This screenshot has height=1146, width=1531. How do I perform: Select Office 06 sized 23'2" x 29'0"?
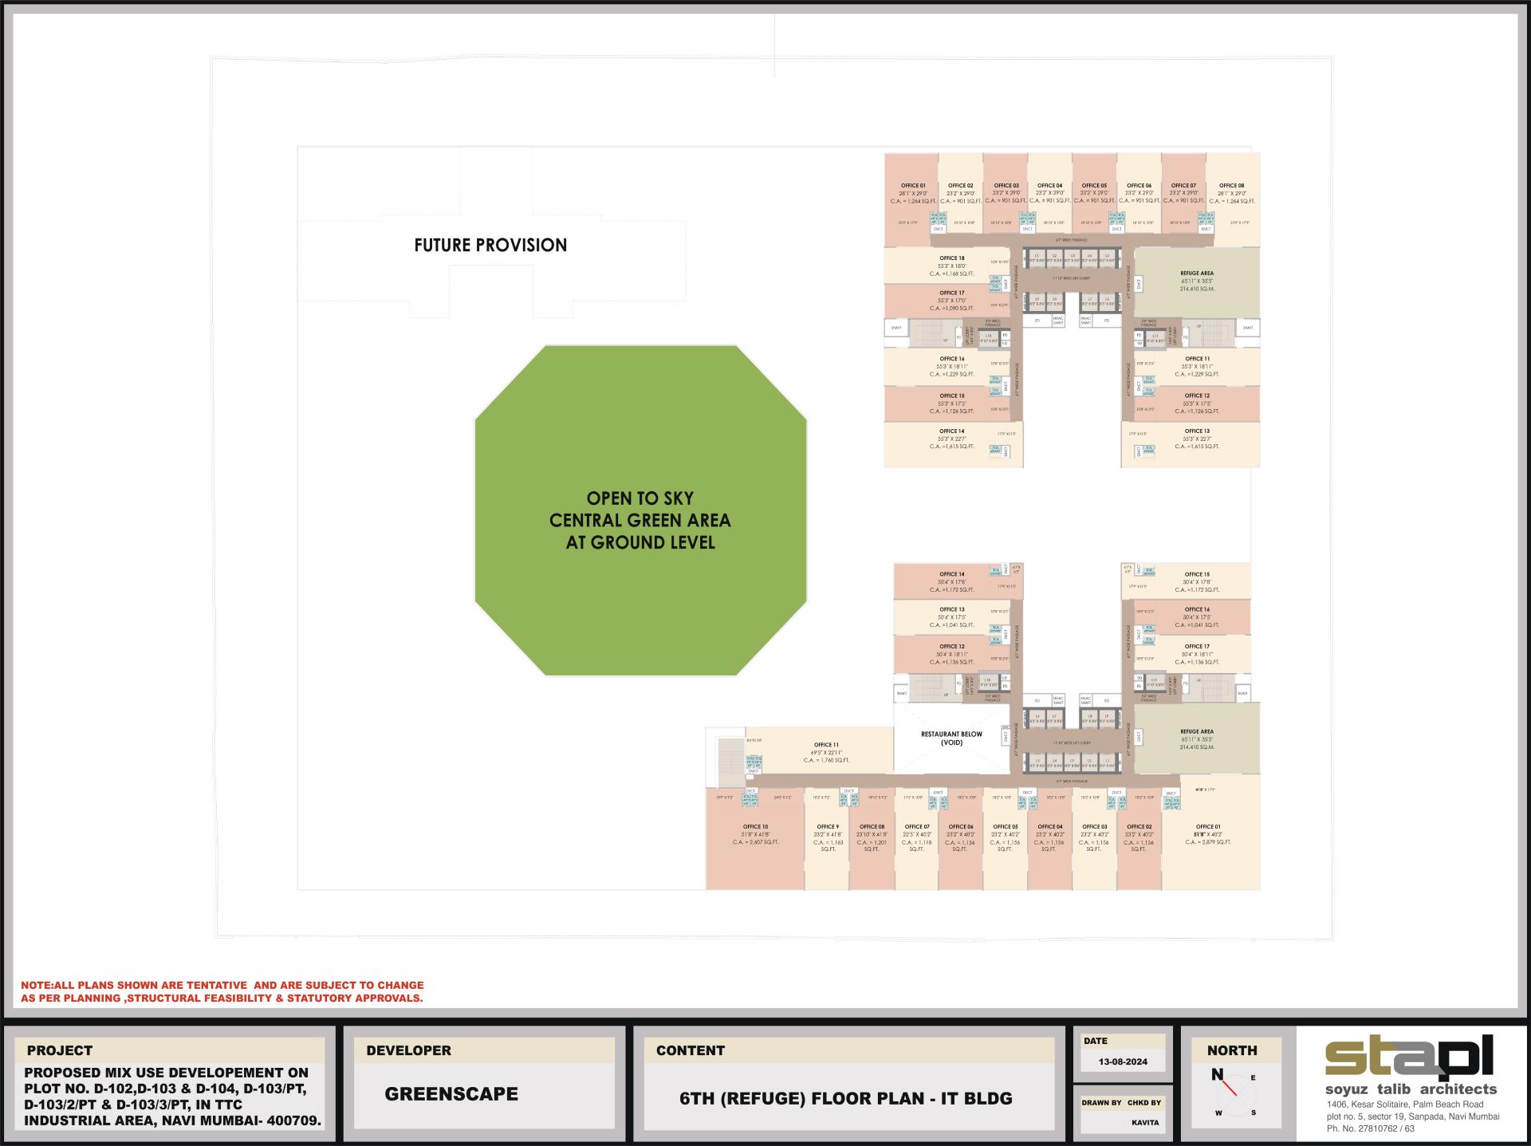click(1139, 193)
